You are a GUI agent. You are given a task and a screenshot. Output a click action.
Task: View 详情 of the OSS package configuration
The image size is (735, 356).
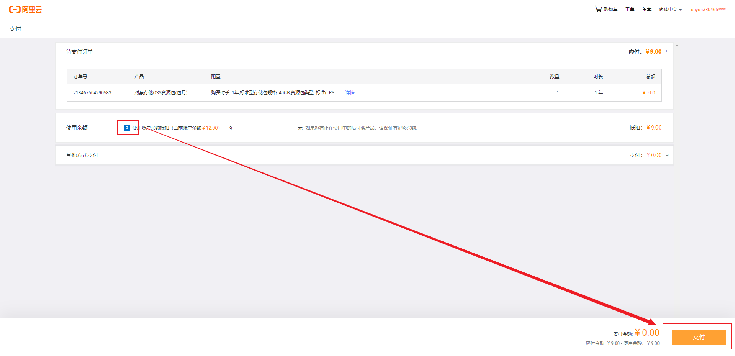click(x=349, y=92)
